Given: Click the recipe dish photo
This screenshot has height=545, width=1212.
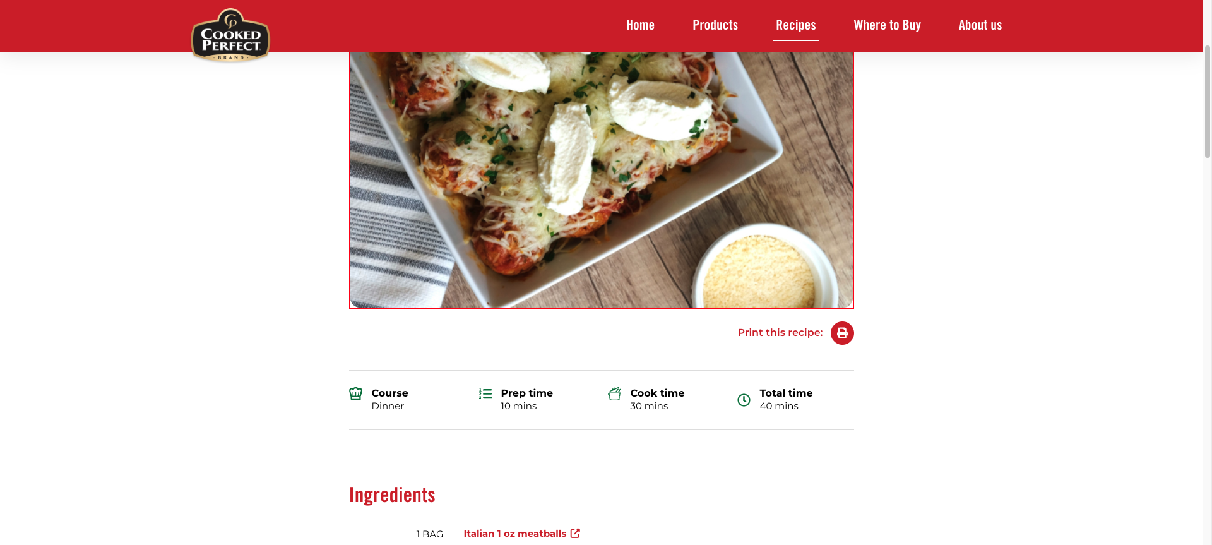Looking at the screenshot, I should 602,180.
